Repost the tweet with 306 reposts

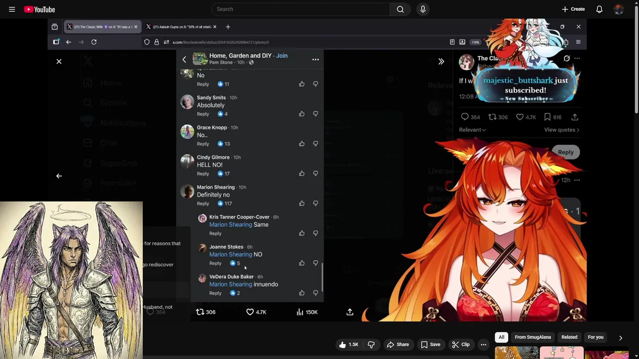coord(205,312)
